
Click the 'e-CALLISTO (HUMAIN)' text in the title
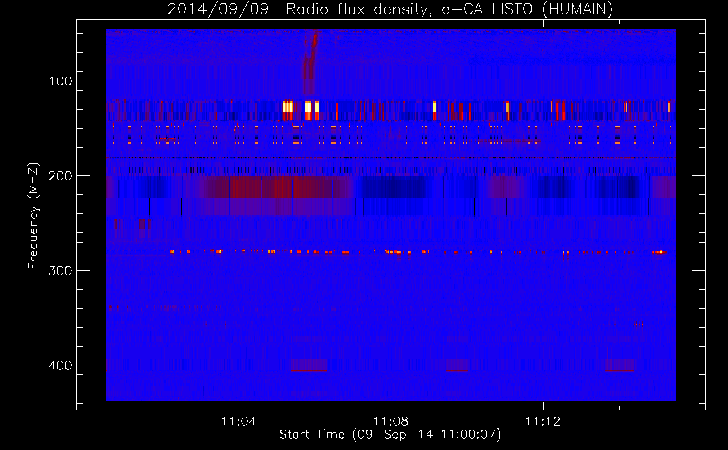pos(527,9)
